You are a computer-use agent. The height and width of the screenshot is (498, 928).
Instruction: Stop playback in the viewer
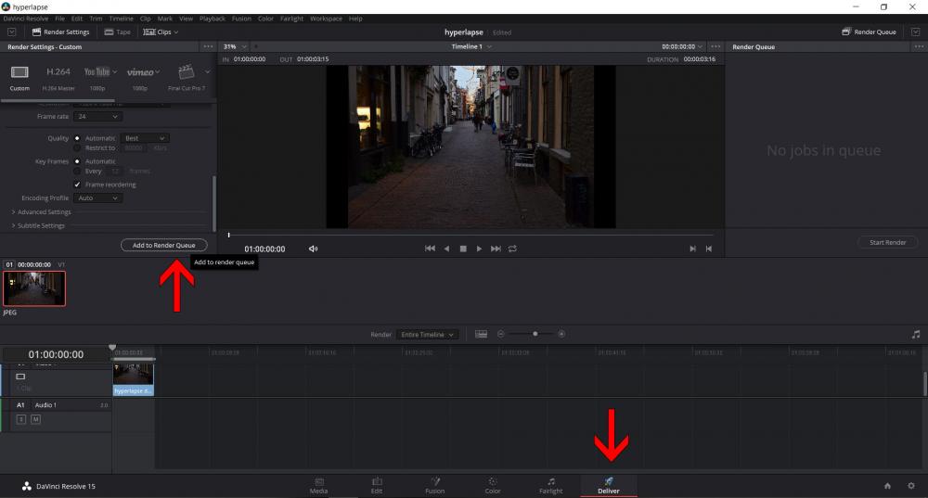463,249
